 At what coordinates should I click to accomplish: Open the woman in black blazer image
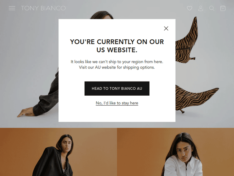pos(58,152)
